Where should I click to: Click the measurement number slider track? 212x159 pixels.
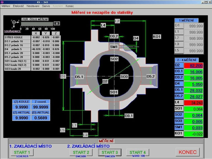pos(37,24)
